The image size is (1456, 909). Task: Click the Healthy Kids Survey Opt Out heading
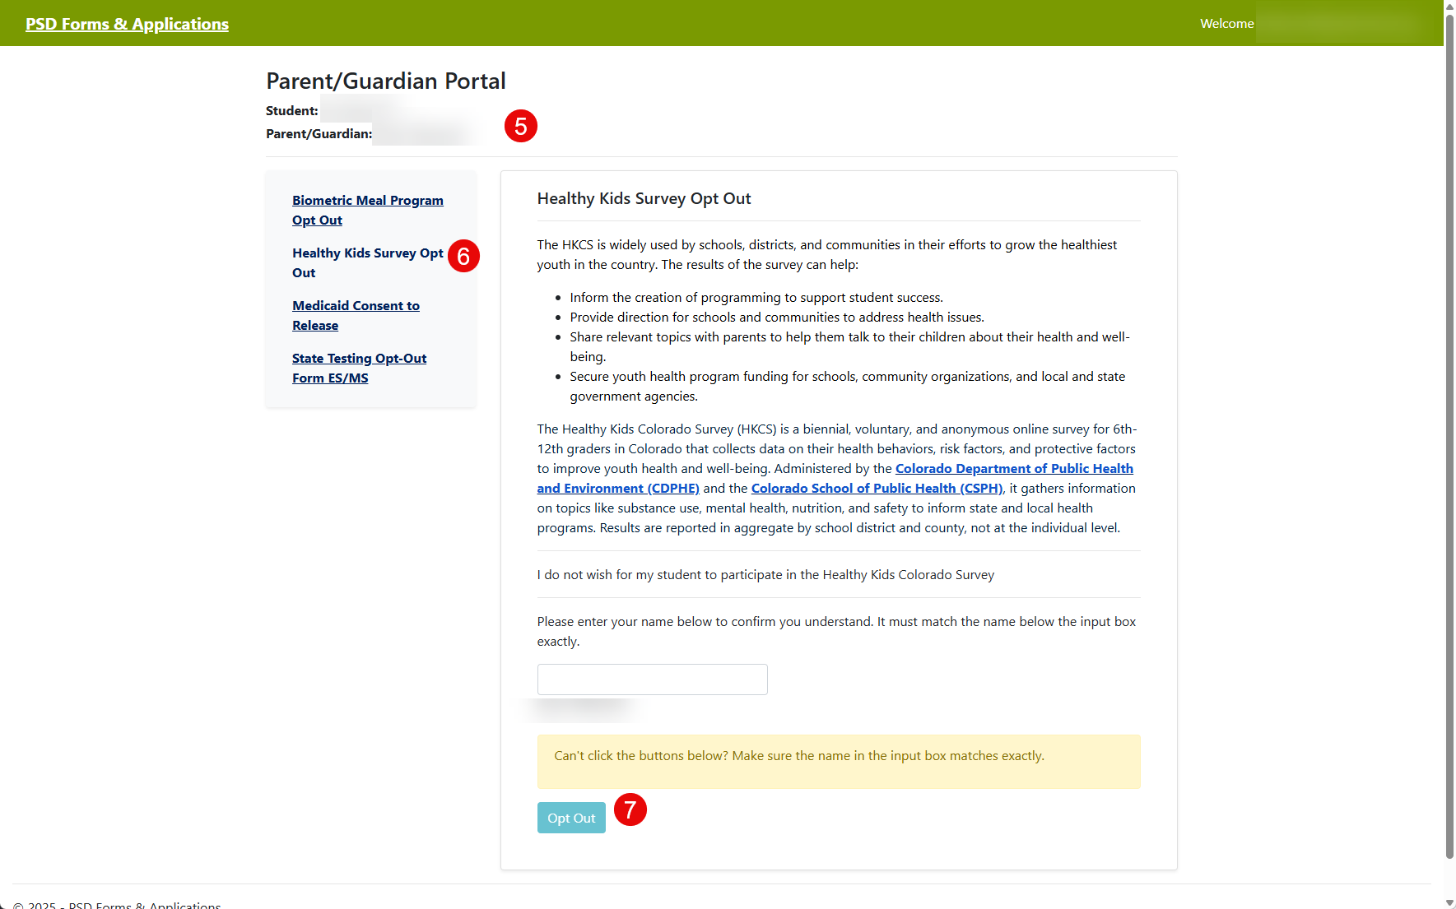[644, 198]
